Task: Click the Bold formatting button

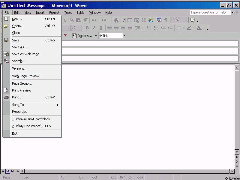Action: click(x=87, y=28)
